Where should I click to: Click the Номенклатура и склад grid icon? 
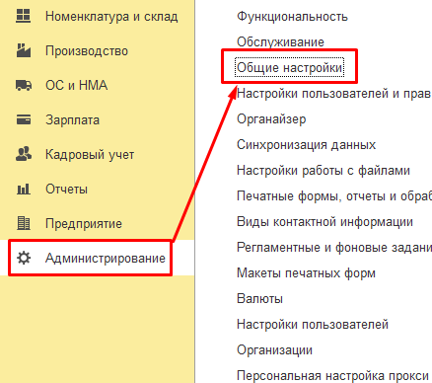pos(24,16)
